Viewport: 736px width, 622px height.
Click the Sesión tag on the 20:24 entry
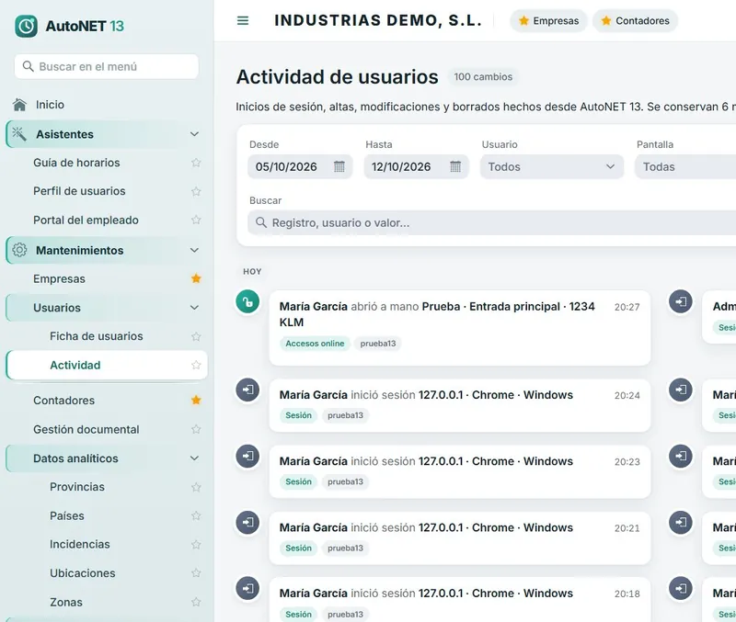[298, 415]
